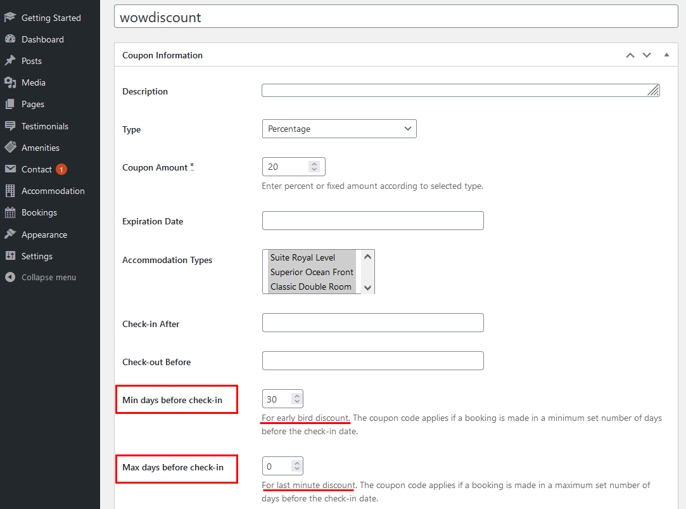Viewport: 686px width, 509px height.
Task: Grab the Description textarea resize handle
Action: [x=654, y=91]
